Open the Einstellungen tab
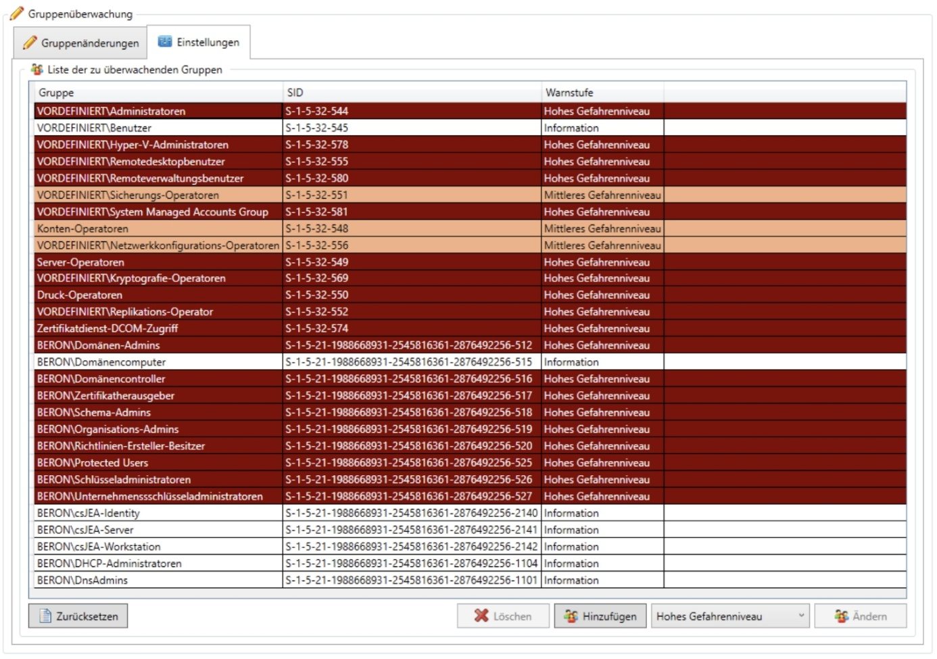The image size is (937, 659). coord(199,43)
